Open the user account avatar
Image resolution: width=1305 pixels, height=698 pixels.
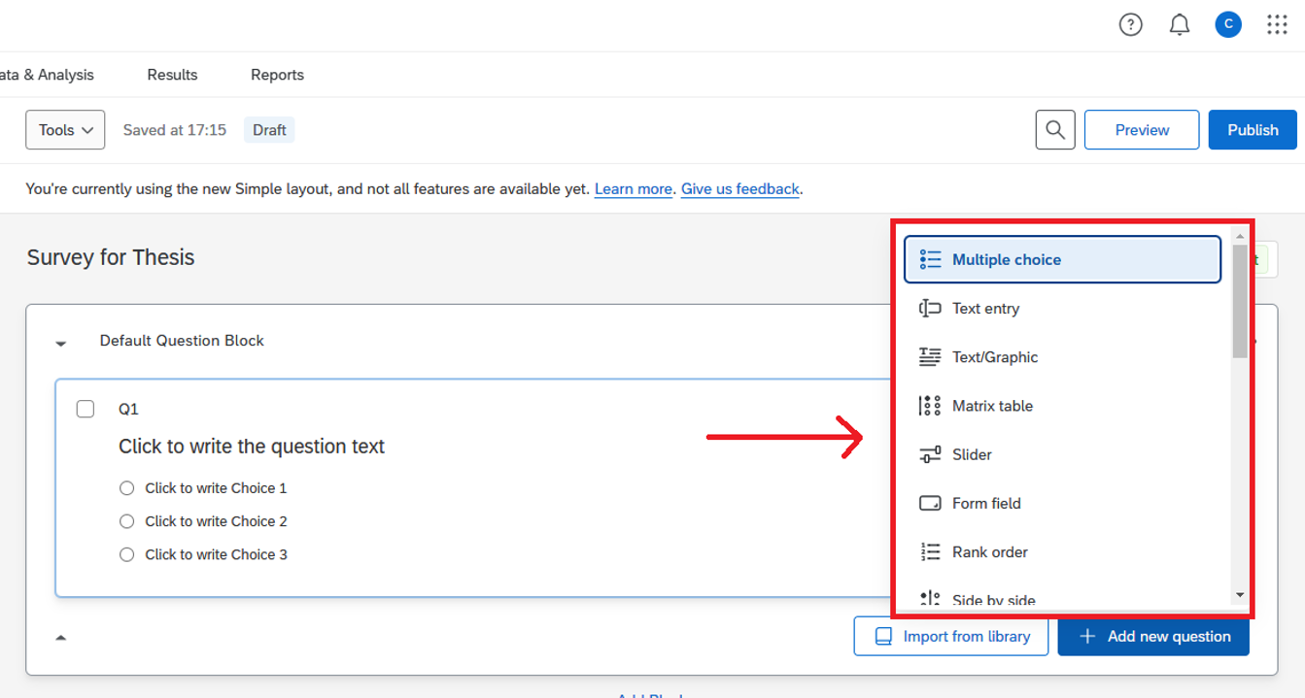click(1228, 25)
